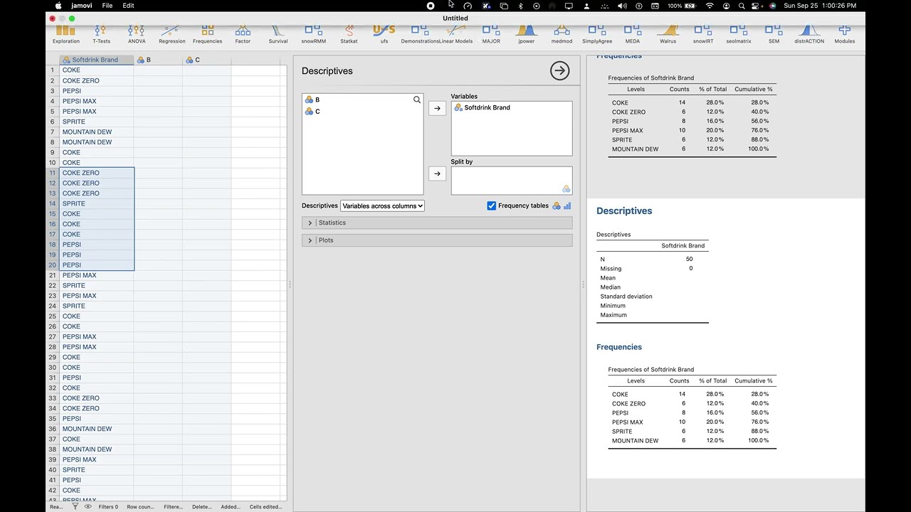This screenshot has height=512, width=911.
Task: Open the jamovi application menu
Action: coord(83,6)
